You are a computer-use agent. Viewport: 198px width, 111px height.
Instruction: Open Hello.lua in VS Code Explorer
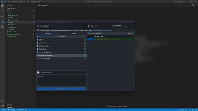tap(13, 25)
